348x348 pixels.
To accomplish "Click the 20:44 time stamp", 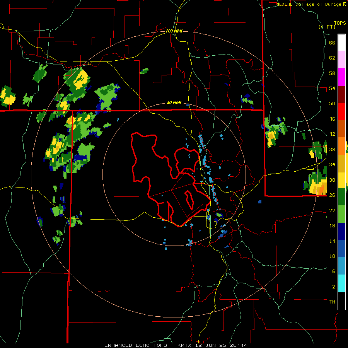I will 238,345.
